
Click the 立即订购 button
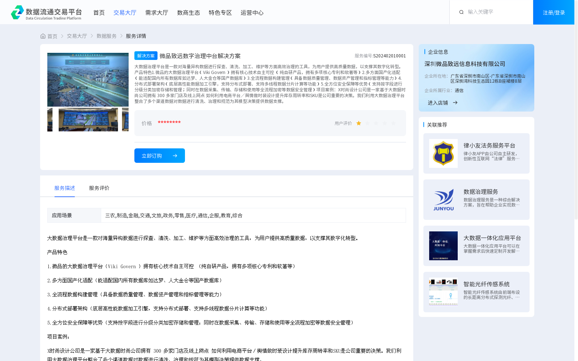tap(160, 156)
